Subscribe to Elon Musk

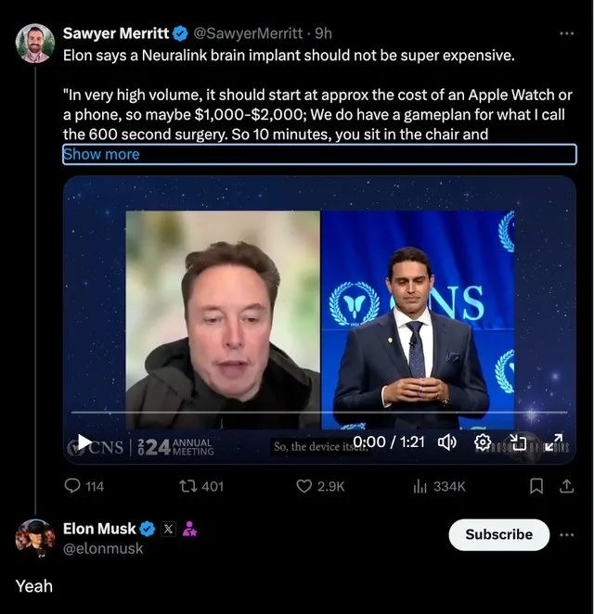498,534
